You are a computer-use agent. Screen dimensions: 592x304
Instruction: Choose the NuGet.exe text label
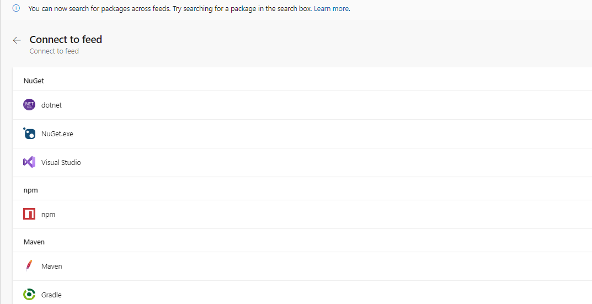click(x=57, y=134)
